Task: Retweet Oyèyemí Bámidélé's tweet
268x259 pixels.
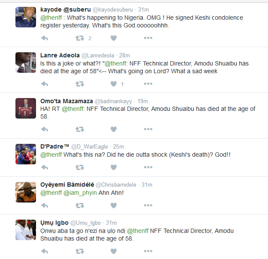Action: point(80,205)
